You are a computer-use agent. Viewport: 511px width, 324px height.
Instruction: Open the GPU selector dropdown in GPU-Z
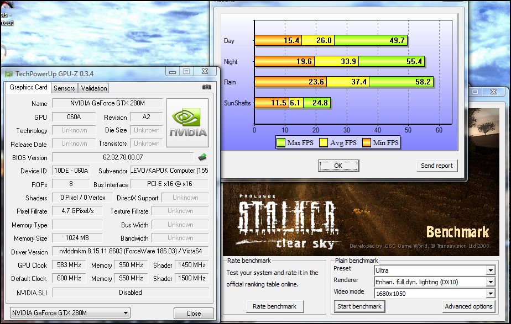pyautogui.click(x=70, y=313)
